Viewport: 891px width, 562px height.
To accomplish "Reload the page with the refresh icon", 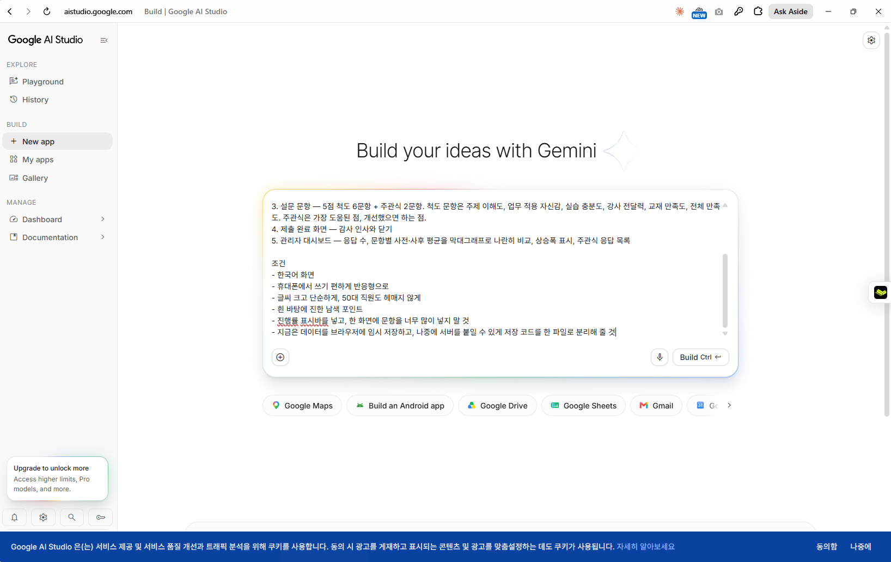I will pos(47,11).
